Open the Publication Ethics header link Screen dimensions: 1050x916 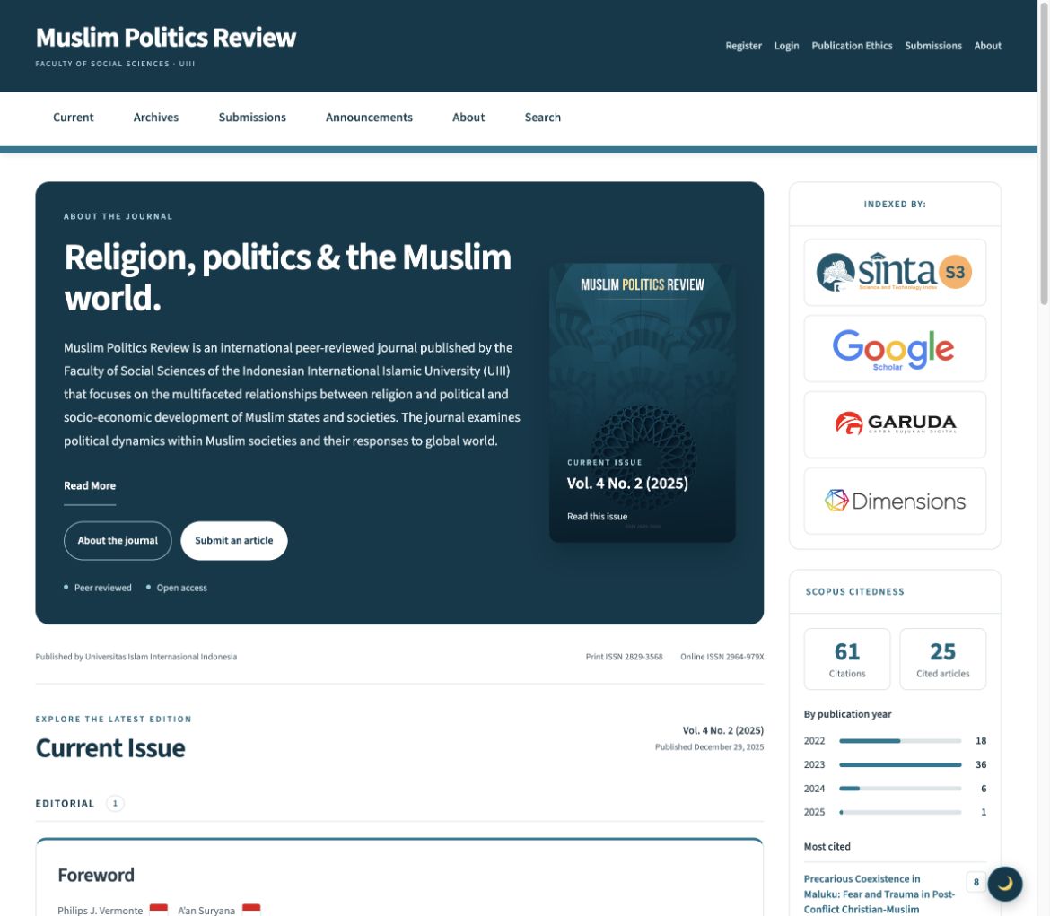click(852, 46)
